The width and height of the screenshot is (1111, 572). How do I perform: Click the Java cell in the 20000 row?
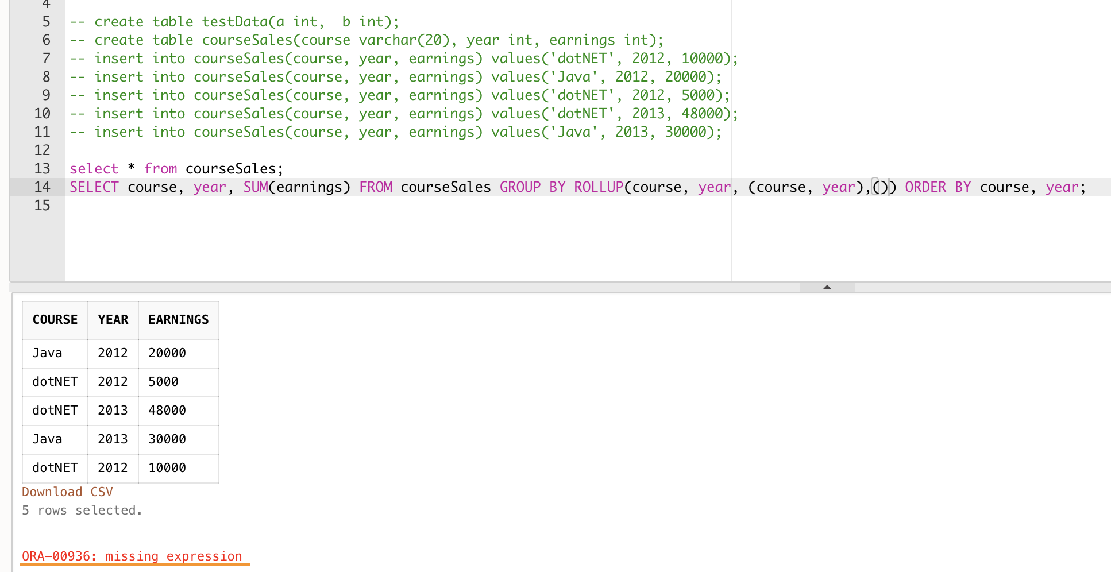55,353
